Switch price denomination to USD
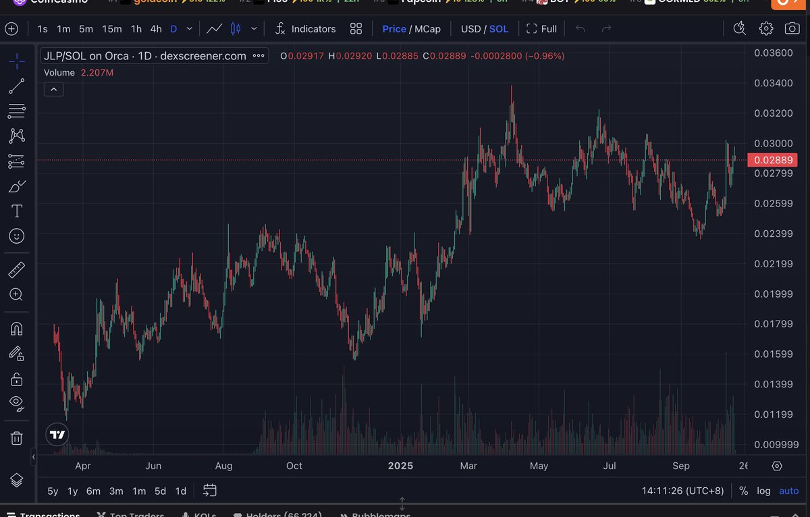Viewport: 810px width, 517px height. click(470, 29)
